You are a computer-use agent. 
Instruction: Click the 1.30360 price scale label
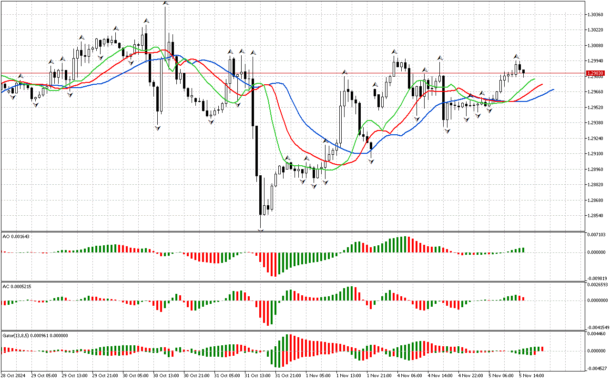(596, 15)
